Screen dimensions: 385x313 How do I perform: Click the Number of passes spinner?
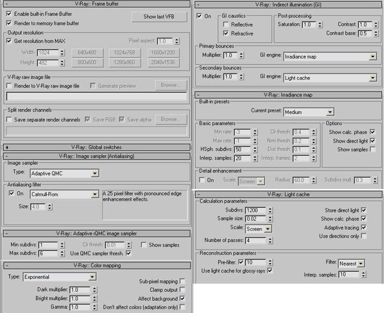(x=270, y=241)
